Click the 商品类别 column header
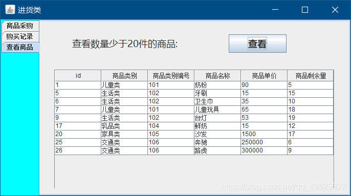 (124, 76)
